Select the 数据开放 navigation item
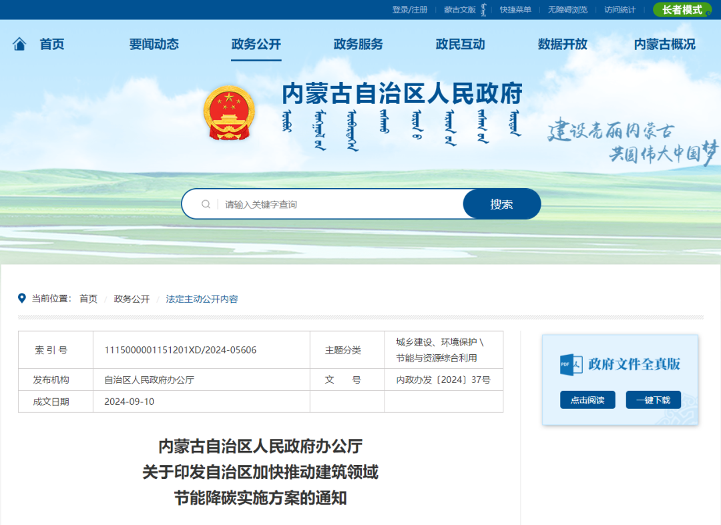 pyautogui.click(x=563, y=44)
